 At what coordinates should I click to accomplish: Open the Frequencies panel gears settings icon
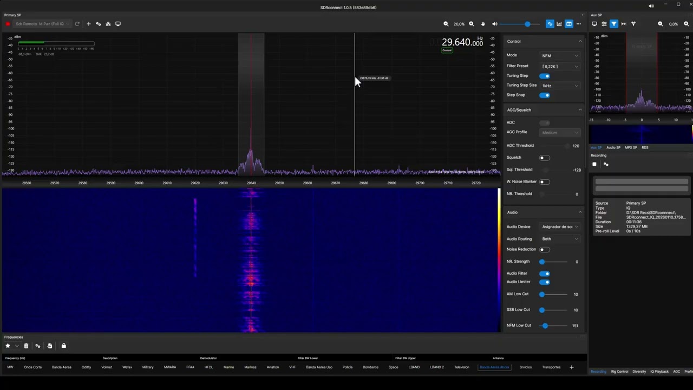(38, 346)
